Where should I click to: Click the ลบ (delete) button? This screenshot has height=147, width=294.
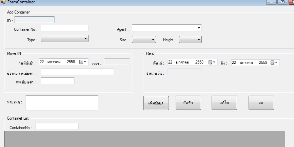(261, 103)
